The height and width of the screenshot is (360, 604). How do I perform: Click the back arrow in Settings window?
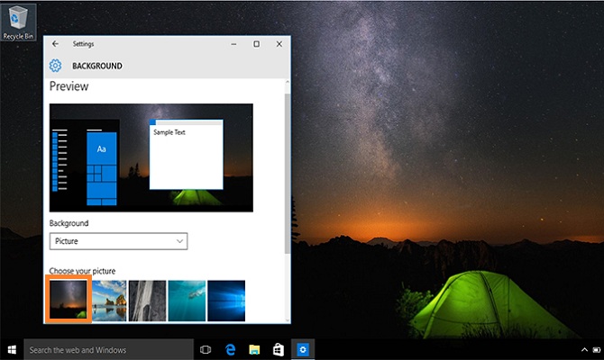point(56,44)
